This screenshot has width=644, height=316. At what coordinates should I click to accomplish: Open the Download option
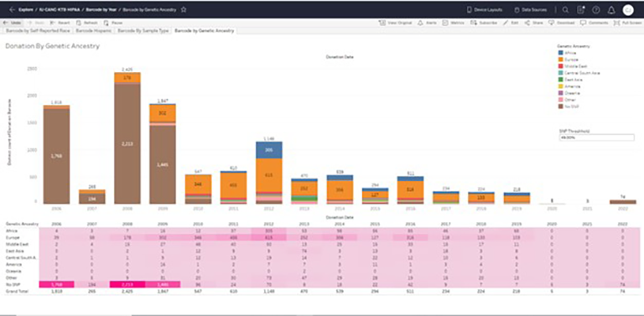click(x=562, y=23)
